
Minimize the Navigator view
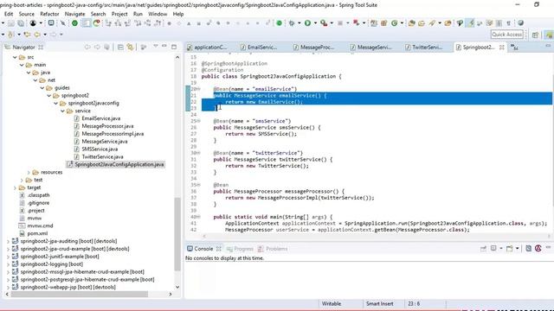pos(164,46)
